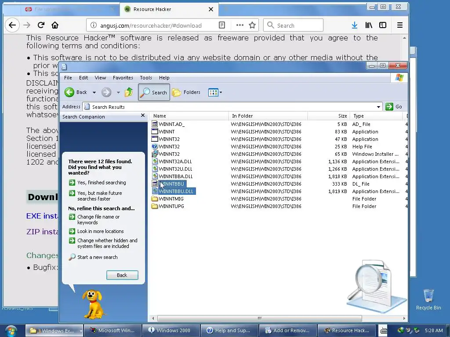Open Firefox hamburger menu

[400, 25]
